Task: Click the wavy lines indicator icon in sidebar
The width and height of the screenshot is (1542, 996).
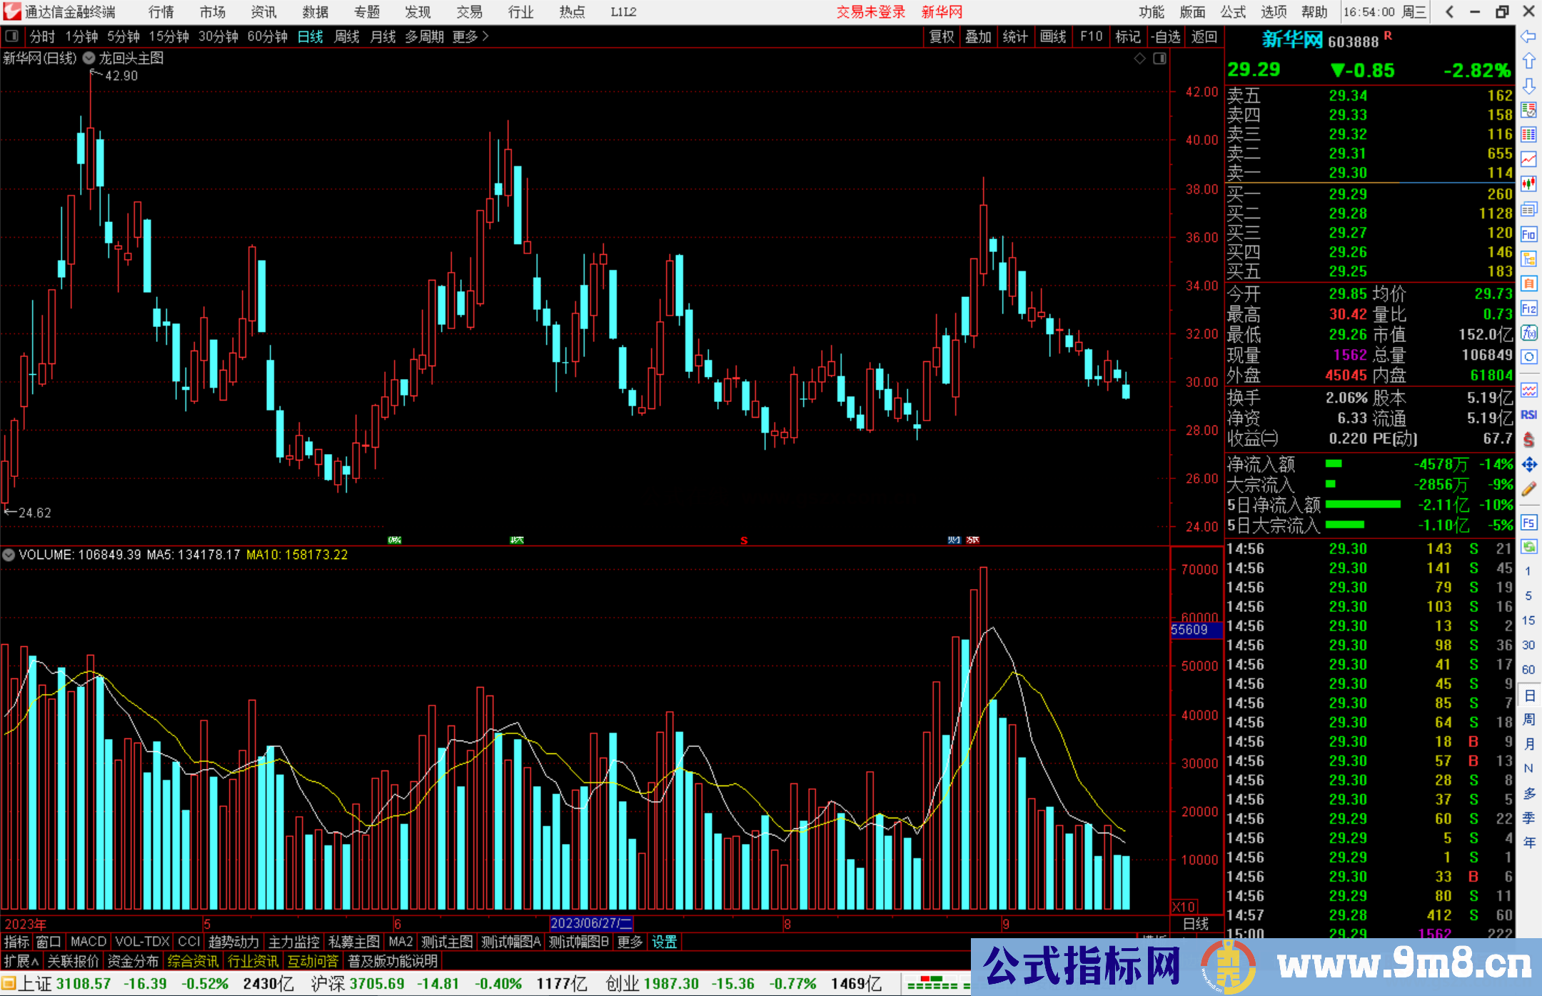Action: coord(1528,390)
